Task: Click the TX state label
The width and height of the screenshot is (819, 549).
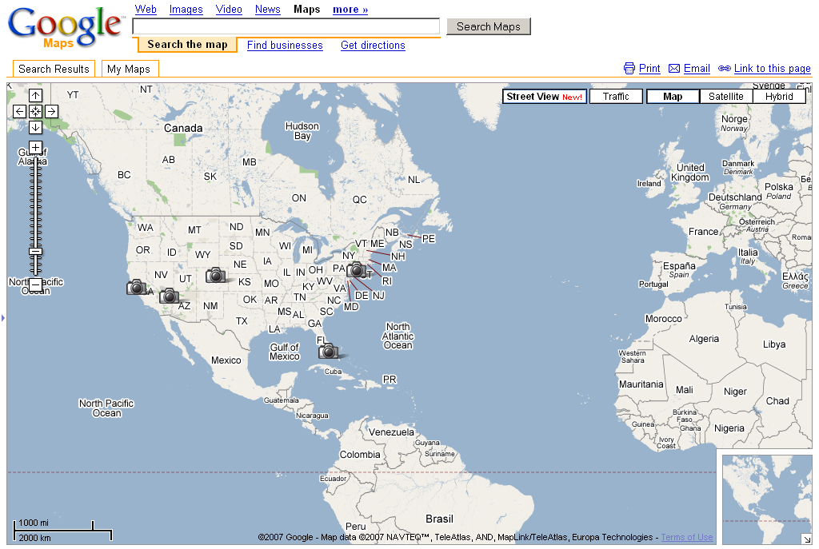Action: pyautogui.click(x=242, y=321)
